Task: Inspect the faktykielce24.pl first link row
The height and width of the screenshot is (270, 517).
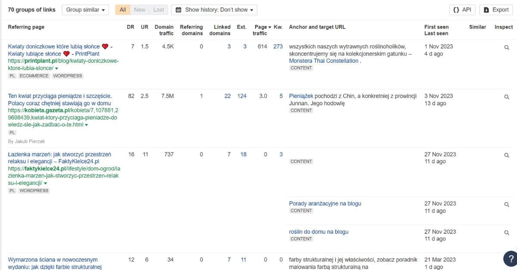Action: pos(507,156)
